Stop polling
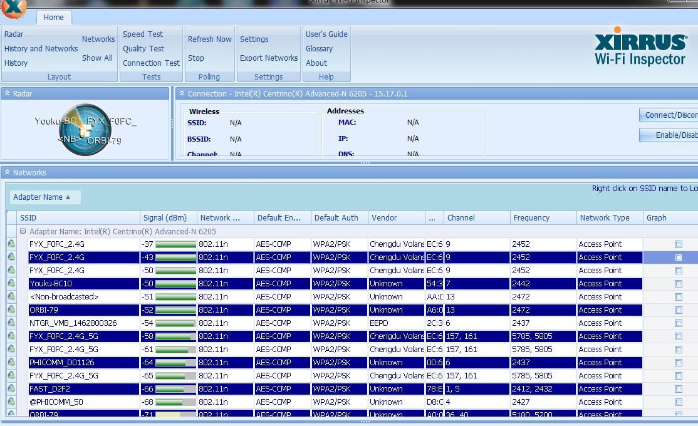698x426 pixels. point(196,58)
